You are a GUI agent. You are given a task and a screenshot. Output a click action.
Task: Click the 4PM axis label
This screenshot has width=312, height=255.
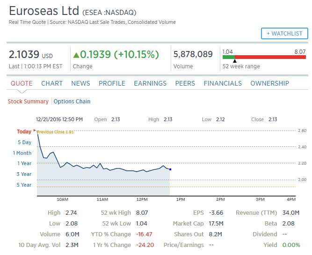coord(291,199)
